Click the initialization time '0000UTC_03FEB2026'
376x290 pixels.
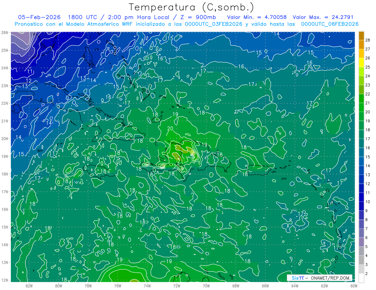pyautogui.click(x=213, y=24)
